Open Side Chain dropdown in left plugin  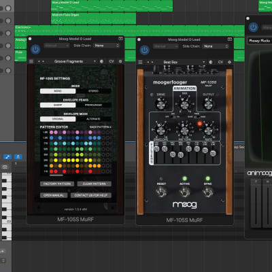click(x=107, y=46)
